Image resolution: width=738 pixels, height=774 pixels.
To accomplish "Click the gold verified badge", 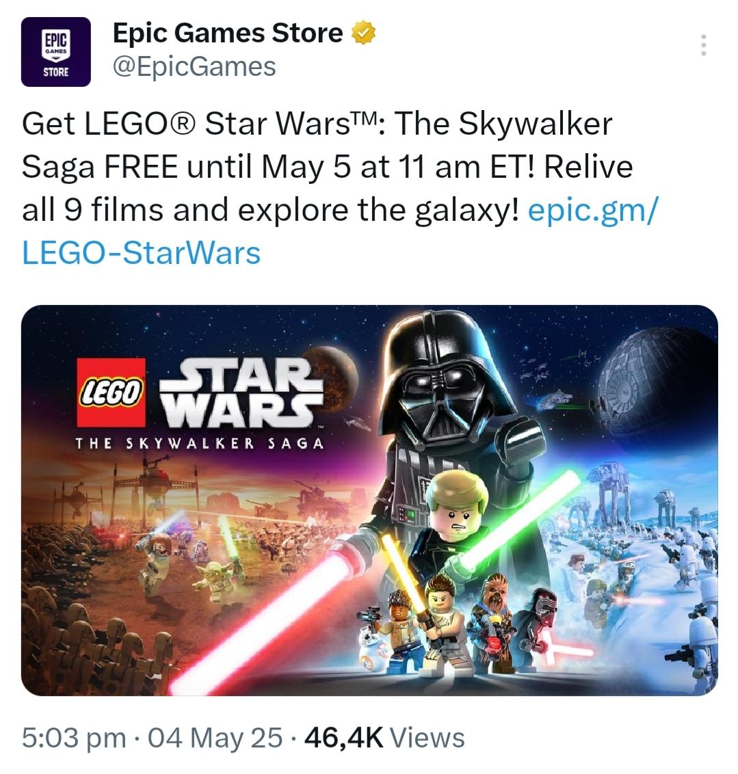I will (363, 33).
